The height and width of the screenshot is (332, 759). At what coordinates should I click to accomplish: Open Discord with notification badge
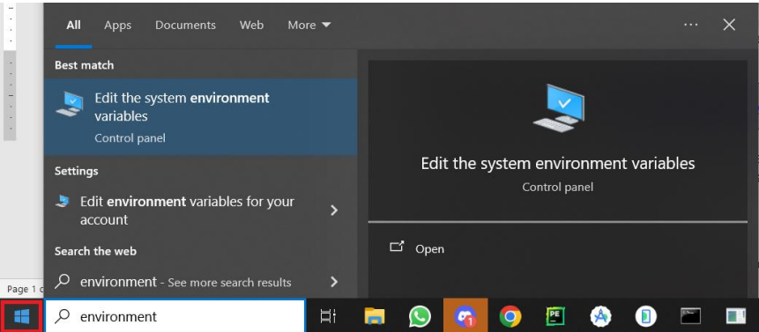(x=465, y=316)
